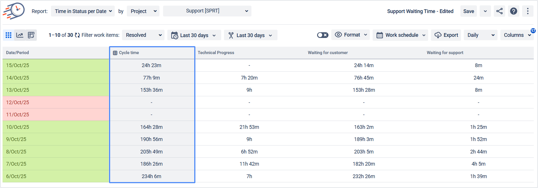Viewport: 538px width, 188px height.
Task: Open the help question mark icon
Action: point(514,11)
